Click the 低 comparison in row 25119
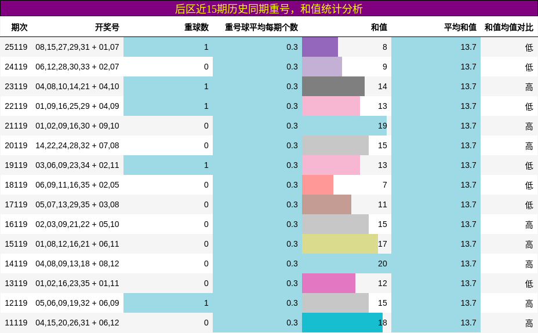Viewport: 538px width, 333px height. (x=529, y=47)
